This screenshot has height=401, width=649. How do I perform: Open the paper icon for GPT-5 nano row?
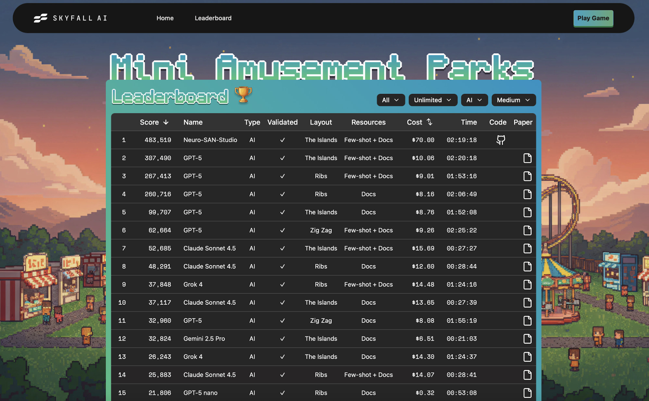click(x=527, y=393)
